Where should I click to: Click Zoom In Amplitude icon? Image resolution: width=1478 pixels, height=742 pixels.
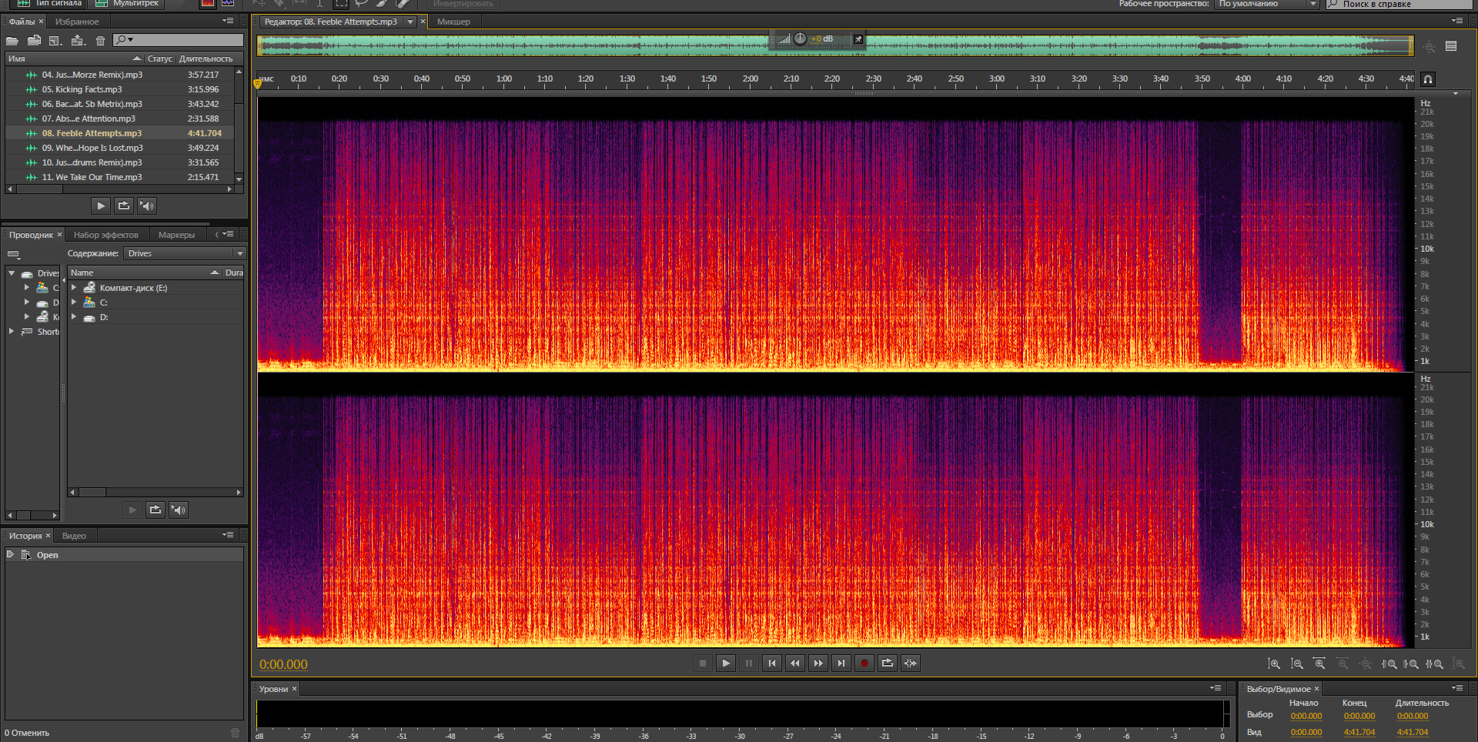[x=1274, y=663]
